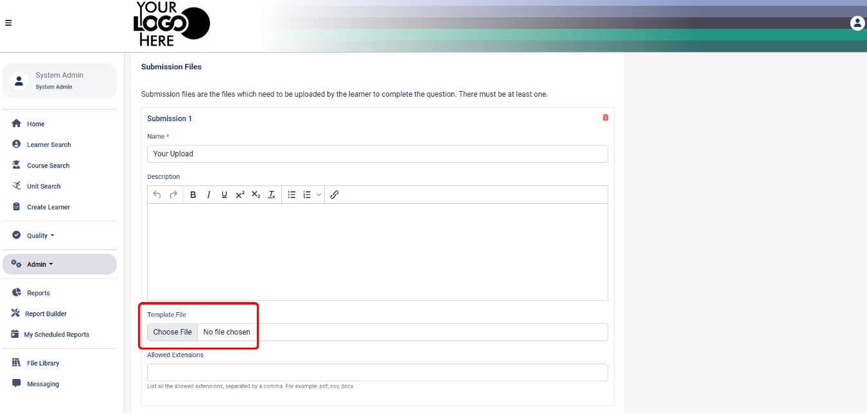Image resolution: width=867 pixels, height=413 pixels.
Task: Click the System Admin profile avatar
Action: [x=19, y=81]
